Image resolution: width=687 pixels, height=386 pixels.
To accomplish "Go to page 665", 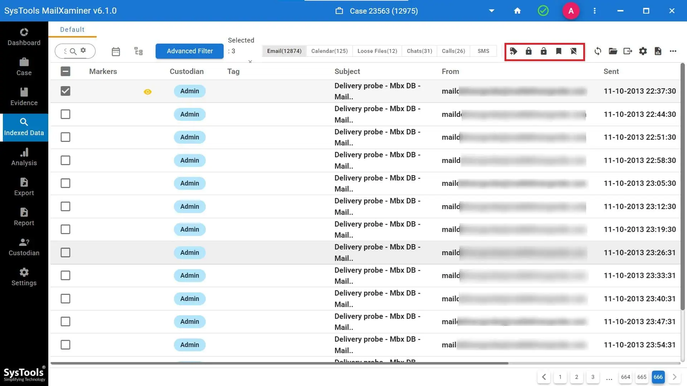I will pos(642,377).
